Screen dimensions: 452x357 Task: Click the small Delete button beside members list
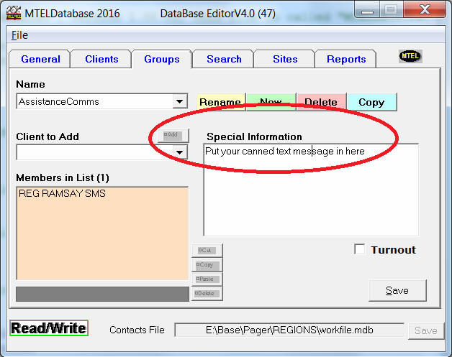pyautogui.click(x=207, y=293)
